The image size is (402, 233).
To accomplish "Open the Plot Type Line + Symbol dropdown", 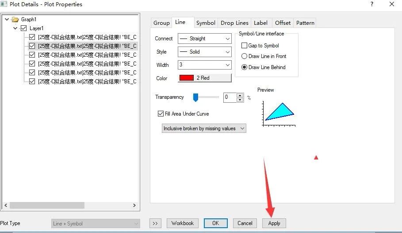I will pyautogui.click(x=96, y=224).
